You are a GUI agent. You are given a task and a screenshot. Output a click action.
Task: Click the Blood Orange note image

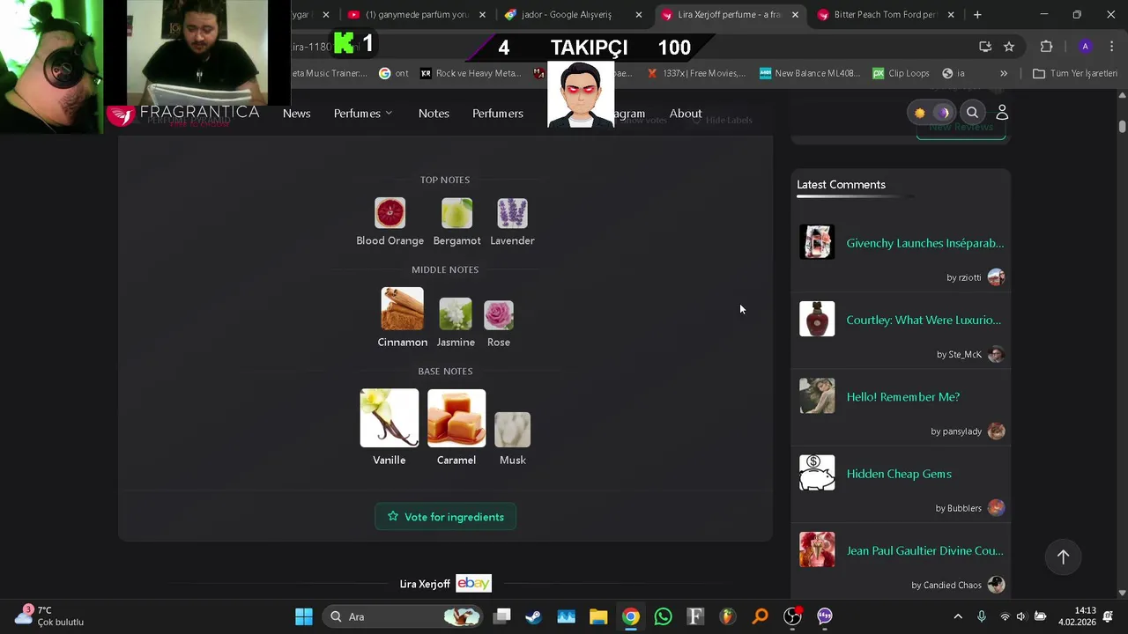coord(390,213)
